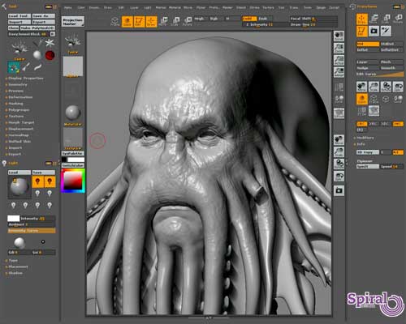This screenshot has height=324, width=406.
Task: Click Snapshot camera in Transform palette
Action: tap(374, 31)
